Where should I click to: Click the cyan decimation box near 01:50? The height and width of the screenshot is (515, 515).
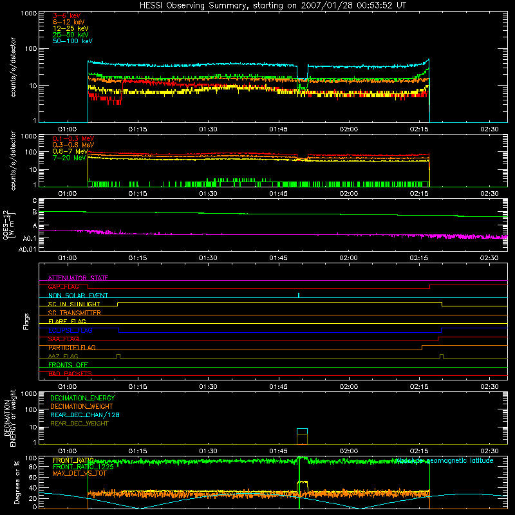pos(302,431)
